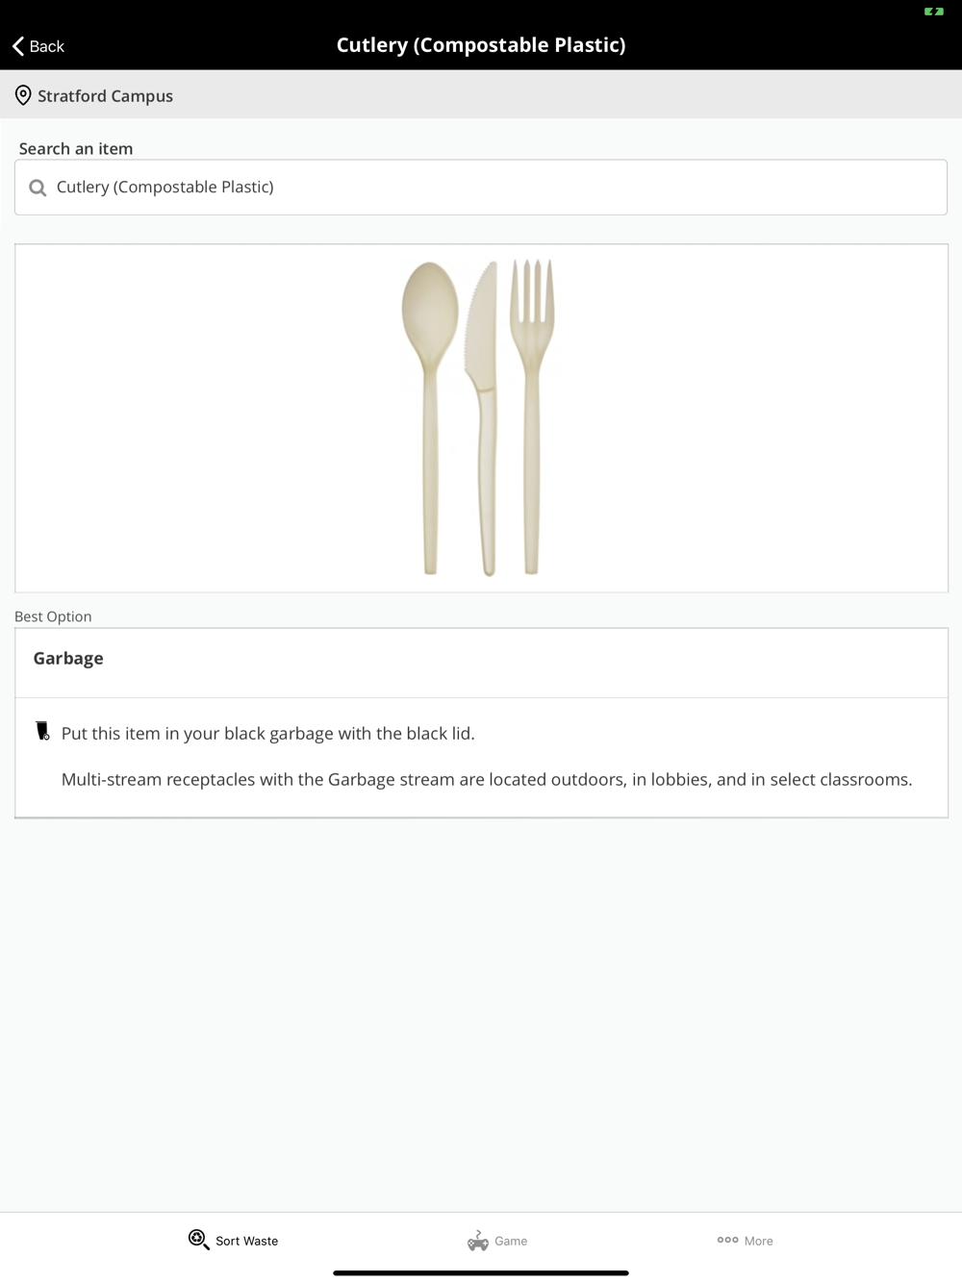Screen dimensions: 962x1283
Task: Click the Multi-stream receptacles description text
Action: pos(487,780)
